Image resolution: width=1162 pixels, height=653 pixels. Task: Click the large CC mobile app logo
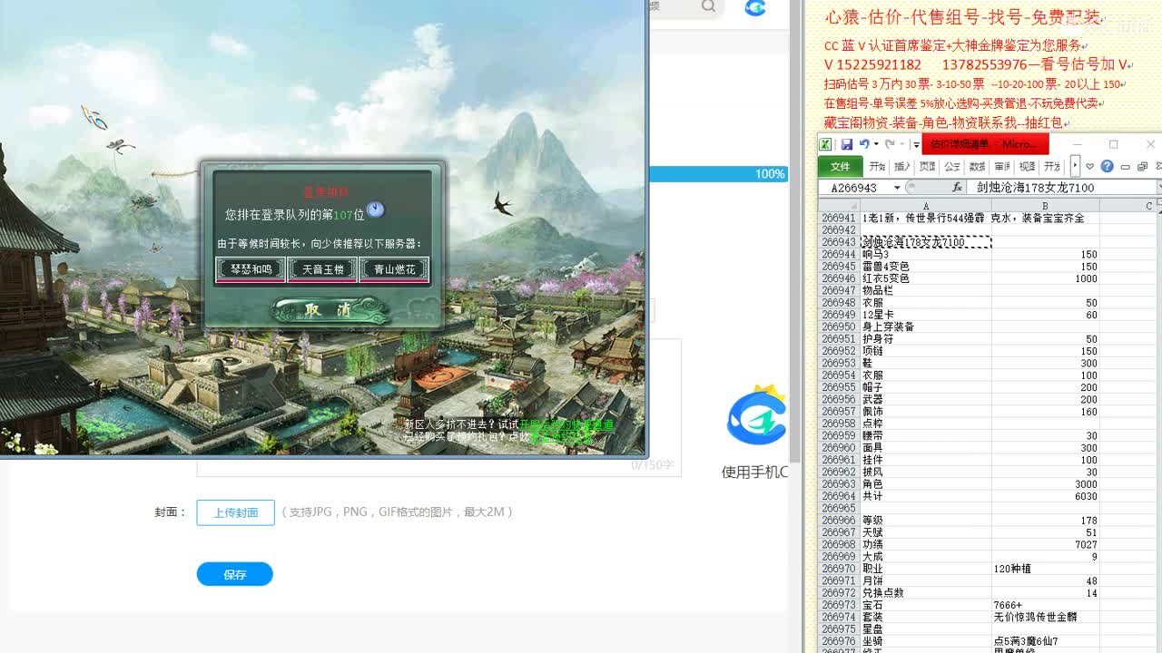click(757, 415)
